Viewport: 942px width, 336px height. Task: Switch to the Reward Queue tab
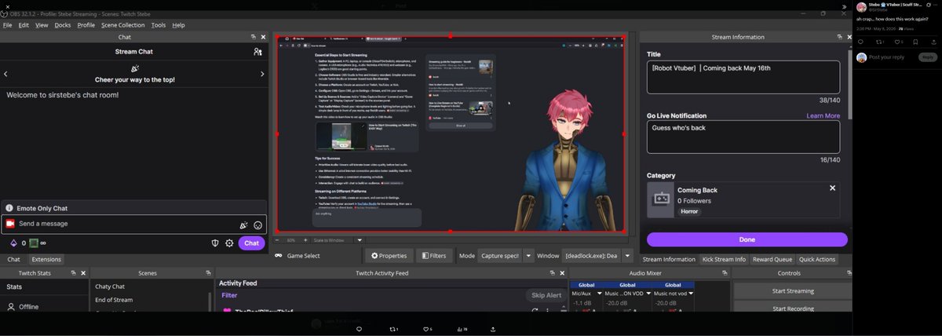coord(772,259)
